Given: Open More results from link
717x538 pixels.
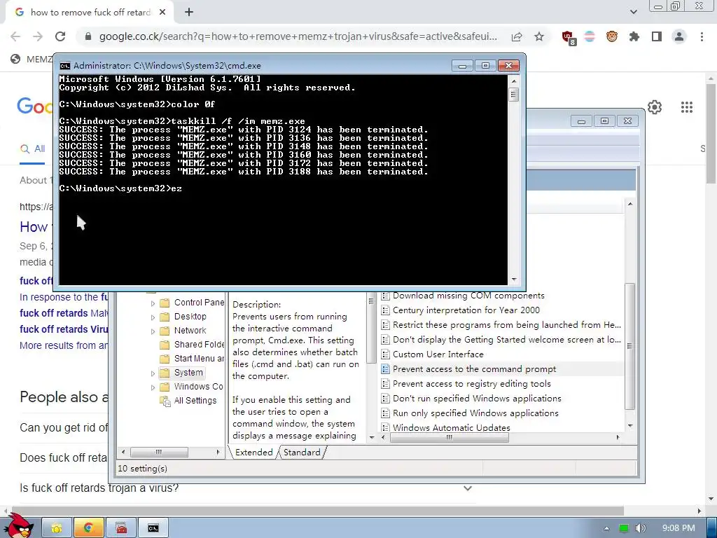Looking at the screenshot, I should click(x=64, y=345).
